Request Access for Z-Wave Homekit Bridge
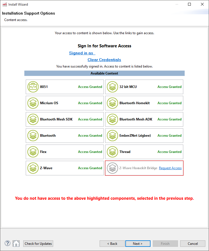 (x=170, y=168)
